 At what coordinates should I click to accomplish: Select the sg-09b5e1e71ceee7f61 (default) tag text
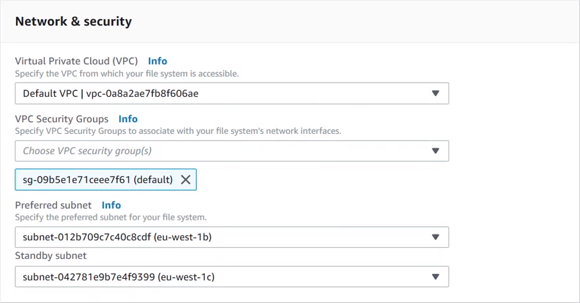click(x=97, y=180)
